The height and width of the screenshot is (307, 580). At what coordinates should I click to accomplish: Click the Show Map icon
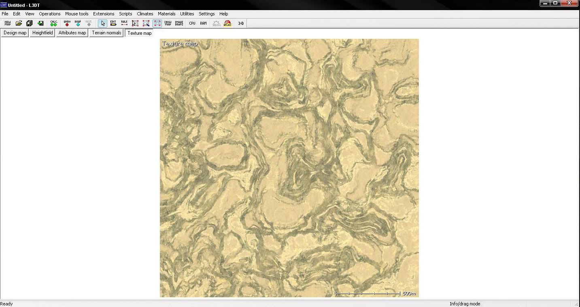click(168, 23)
